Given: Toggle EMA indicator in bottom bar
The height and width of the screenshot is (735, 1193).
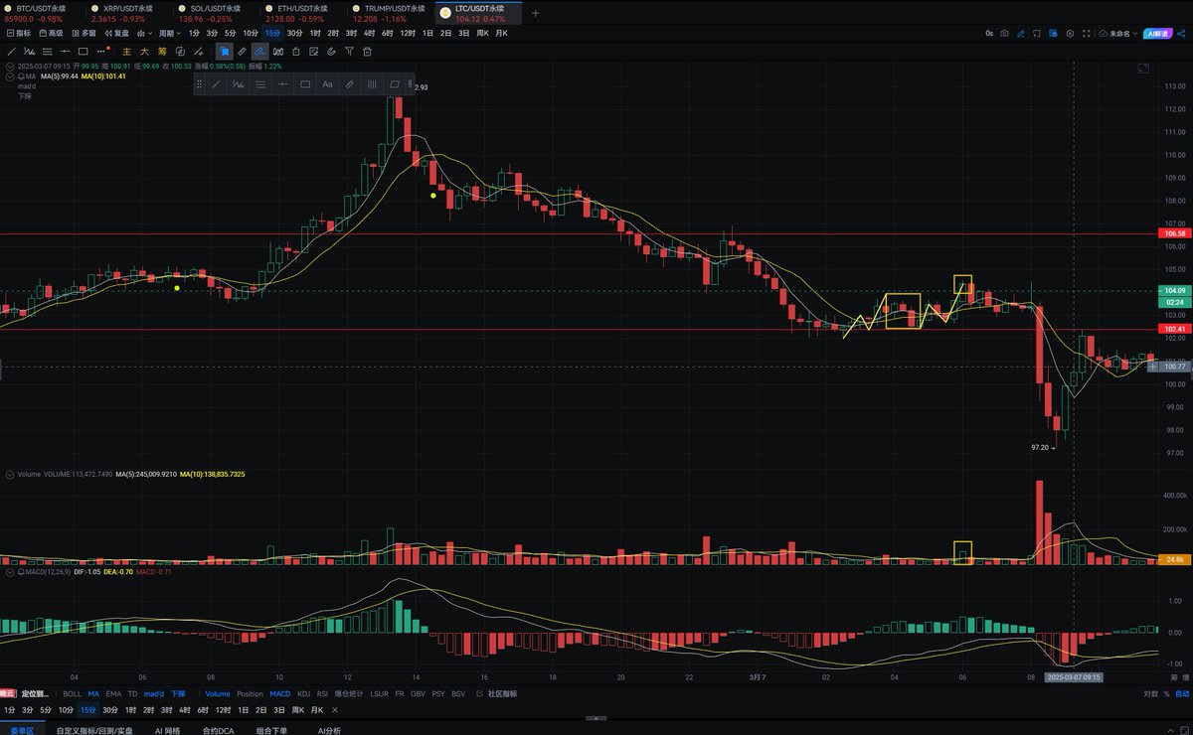Looking at the screenshot, I should pyautogui.click(x=113, y=693).
